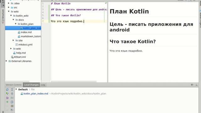Open index.md in project tree

click(x=25, y=32)
